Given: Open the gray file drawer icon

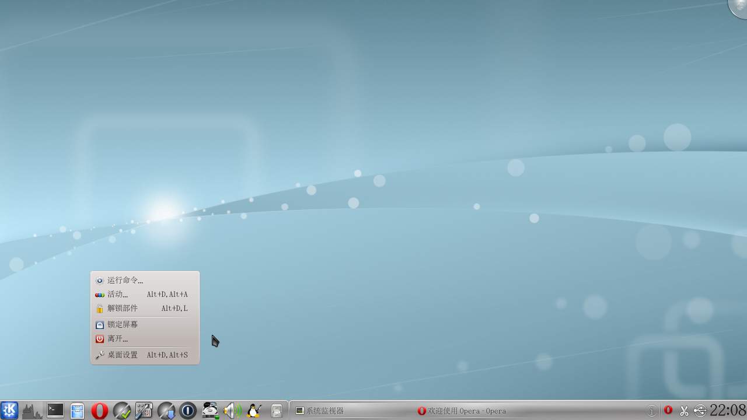Looking at the screenshot, I should [x=277, y=411].
